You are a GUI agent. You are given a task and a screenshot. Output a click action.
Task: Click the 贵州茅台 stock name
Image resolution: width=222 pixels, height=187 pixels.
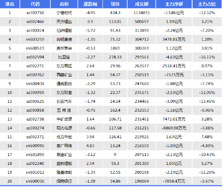coord(64,48)
